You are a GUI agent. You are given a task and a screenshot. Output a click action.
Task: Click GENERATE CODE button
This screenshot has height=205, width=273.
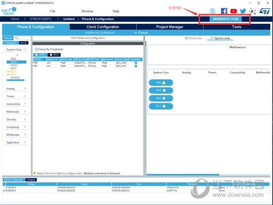tap(225, 19)
